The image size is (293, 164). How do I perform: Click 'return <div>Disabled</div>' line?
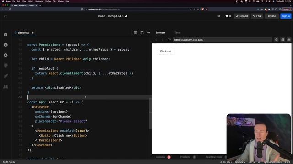point(56,87)
